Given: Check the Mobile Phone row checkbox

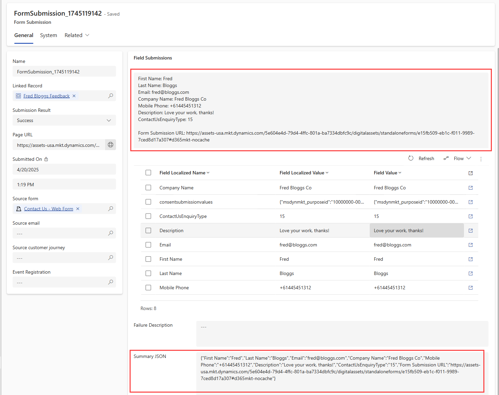Looking at the screenshot, I should pyautogui.click(x=148, y=287).
